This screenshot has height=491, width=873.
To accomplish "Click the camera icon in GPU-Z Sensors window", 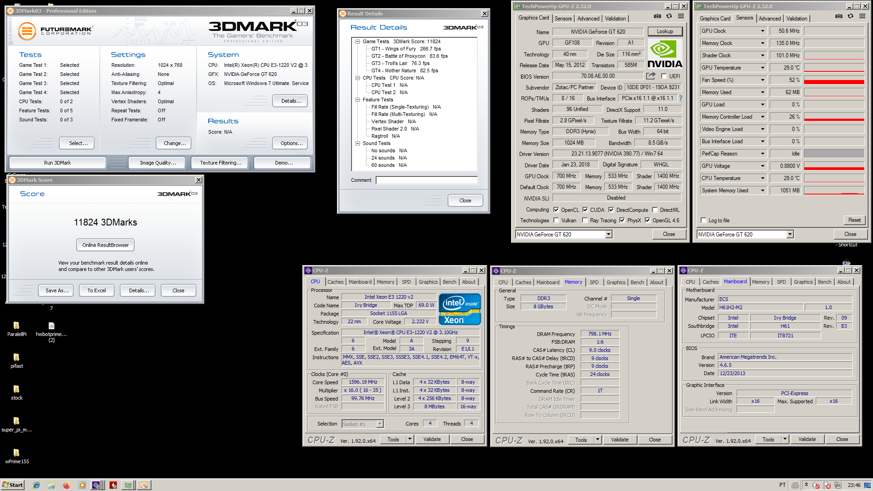I will (839, 16).
